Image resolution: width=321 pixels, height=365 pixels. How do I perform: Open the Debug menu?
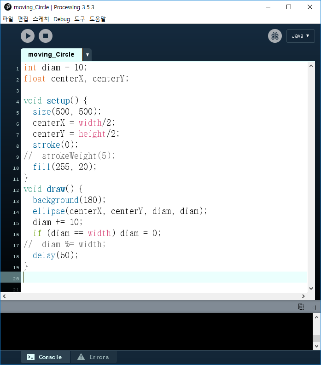pos(62,19)
